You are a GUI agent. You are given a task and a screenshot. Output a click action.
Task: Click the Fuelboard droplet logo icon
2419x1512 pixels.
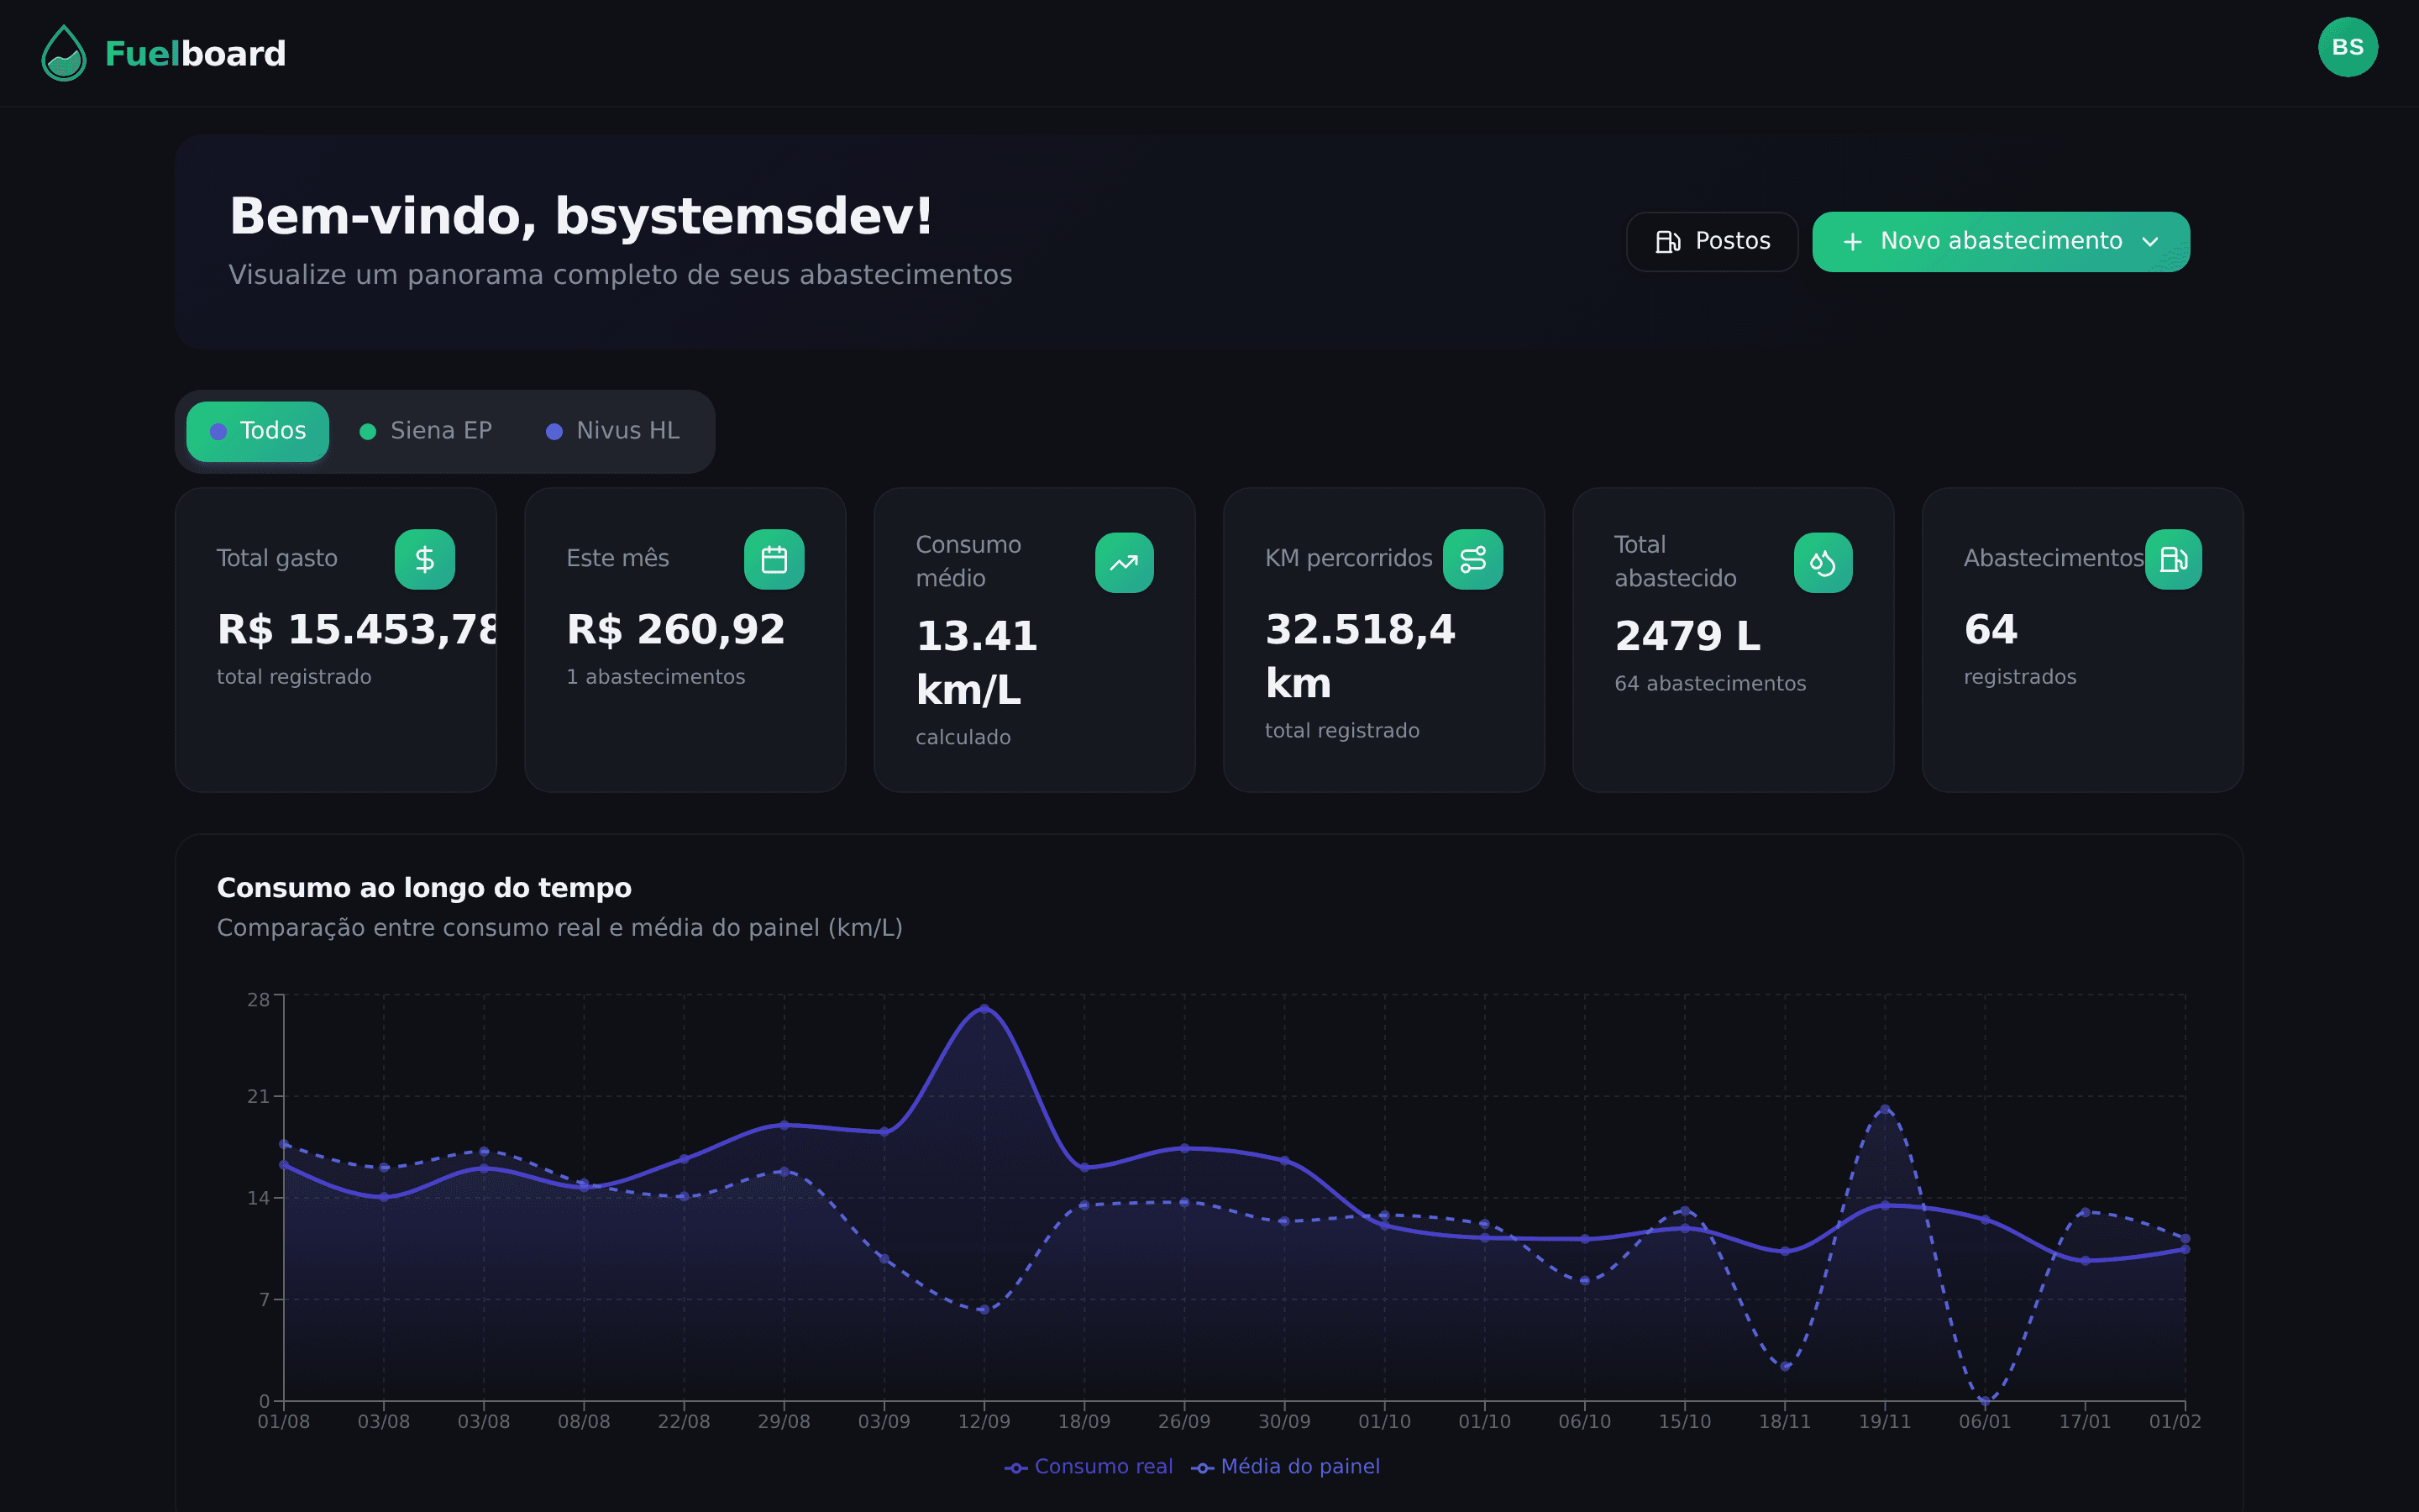62,53
